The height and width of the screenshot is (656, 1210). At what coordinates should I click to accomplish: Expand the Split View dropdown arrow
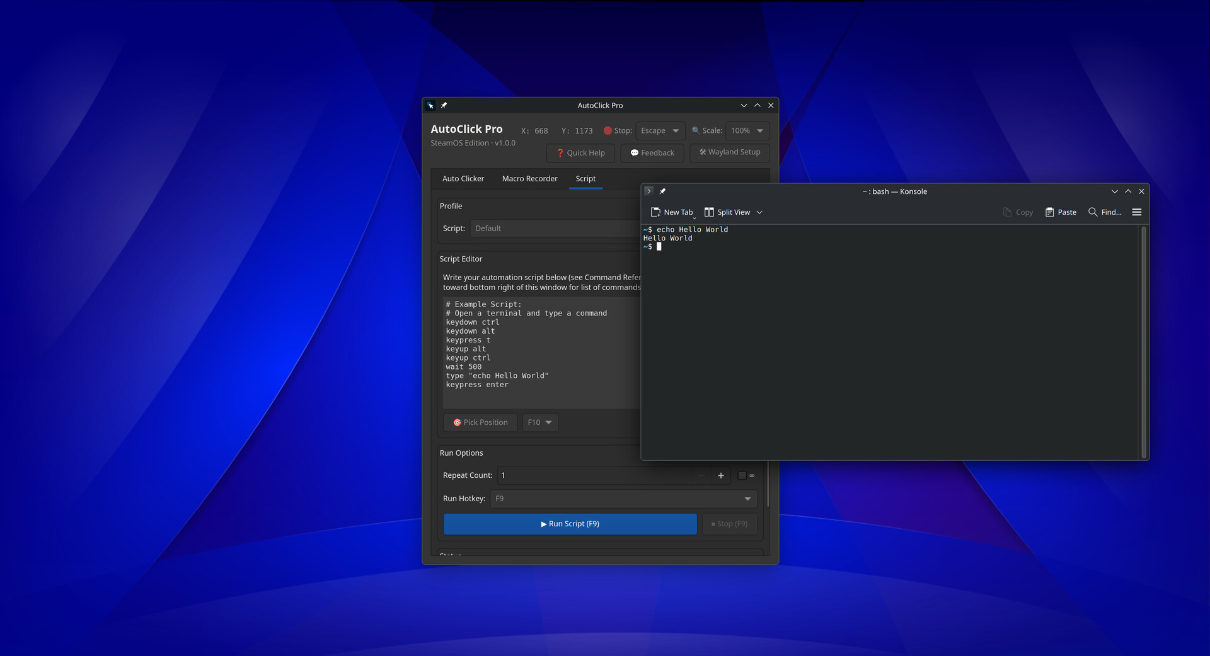pos(759,212)
